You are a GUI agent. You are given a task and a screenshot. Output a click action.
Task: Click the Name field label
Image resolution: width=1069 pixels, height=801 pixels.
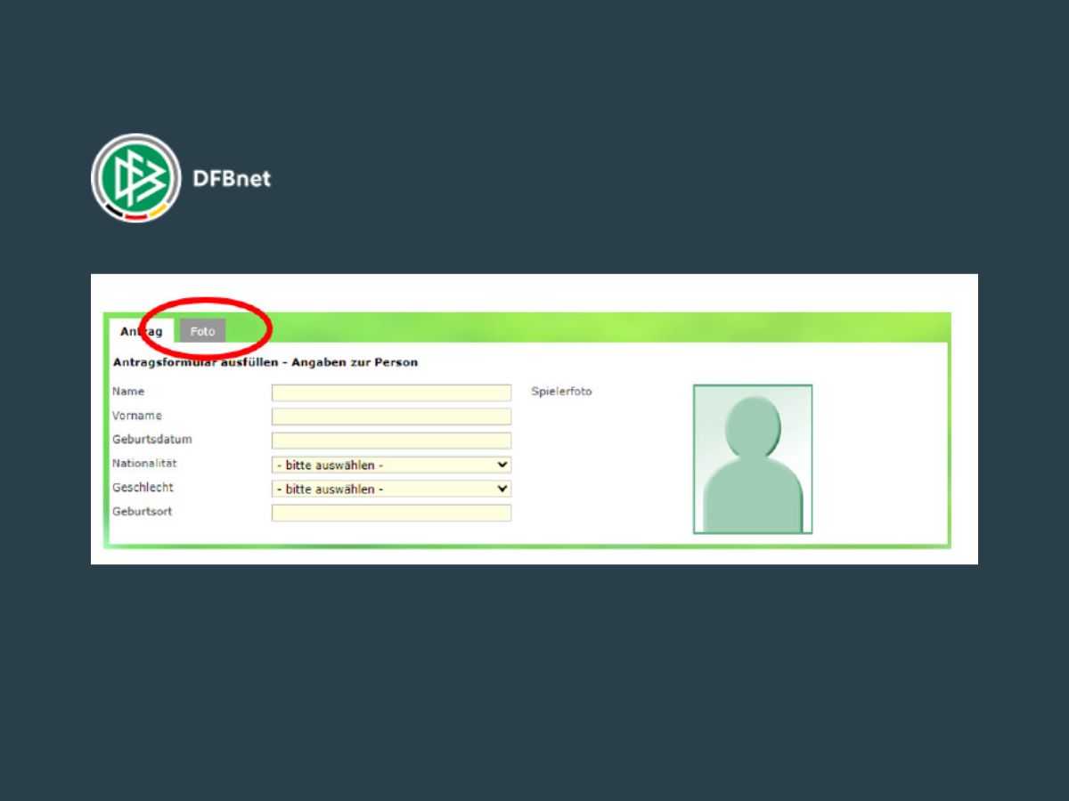click(x=128, y=392)
